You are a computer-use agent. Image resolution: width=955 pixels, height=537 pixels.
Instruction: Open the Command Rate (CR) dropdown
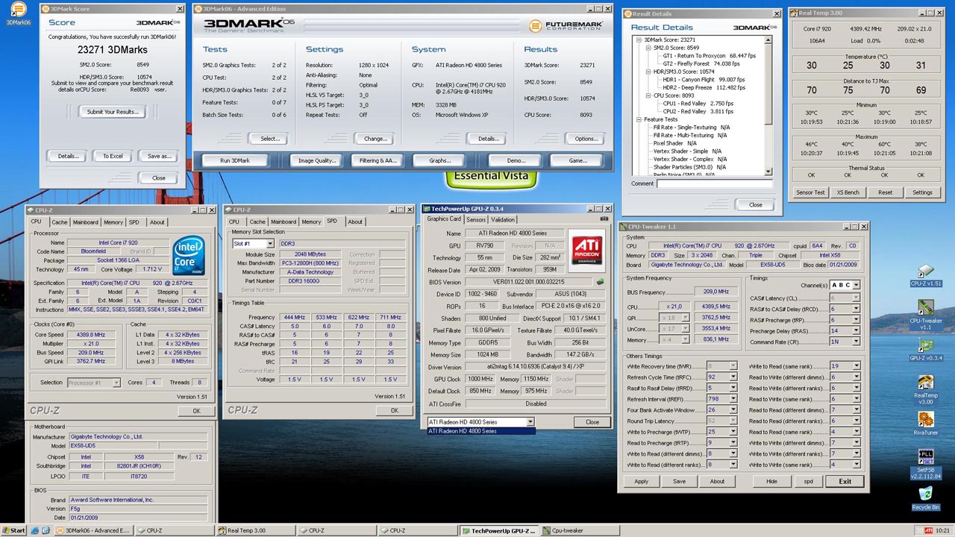click(856, 342)
